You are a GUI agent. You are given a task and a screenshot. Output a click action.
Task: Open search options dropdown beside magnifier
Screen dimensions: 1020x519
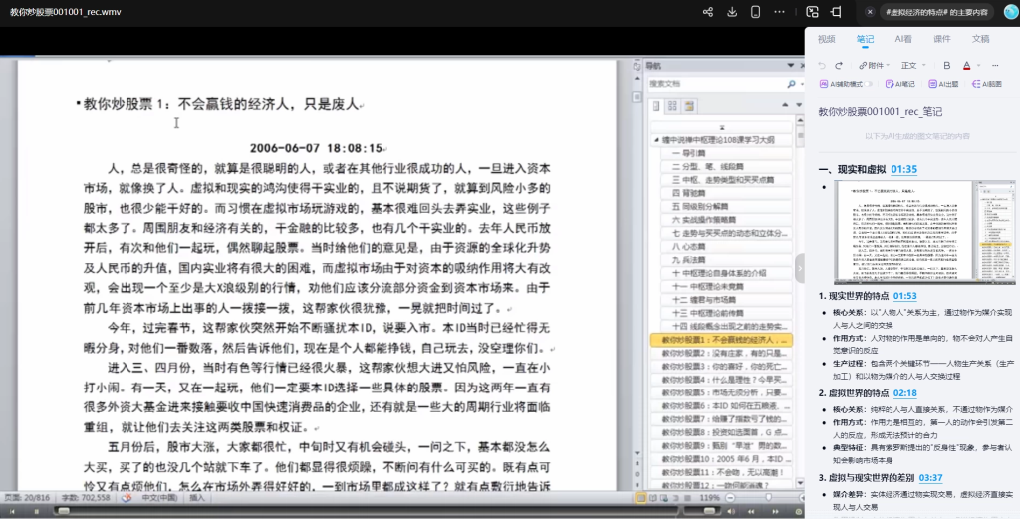coord(802,84)
